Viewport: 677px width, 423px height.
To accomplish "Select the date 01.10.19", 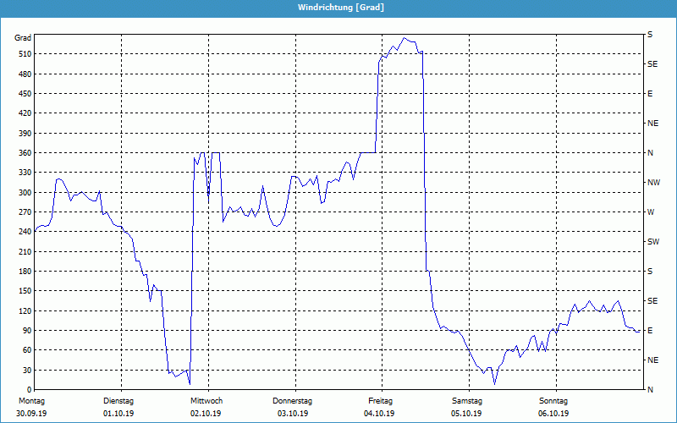I will coord(118,414).
